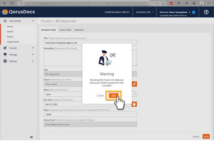Open Shares in sidebar
This screenshot has height=143, width=214.
10,37
